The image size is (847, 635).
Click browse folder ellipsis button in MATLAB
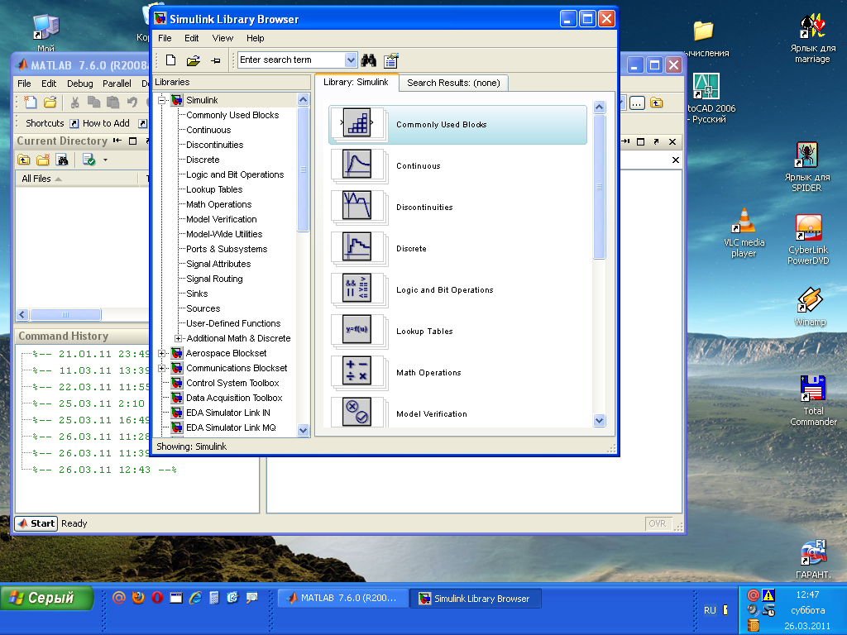click(x=637, y=103)
